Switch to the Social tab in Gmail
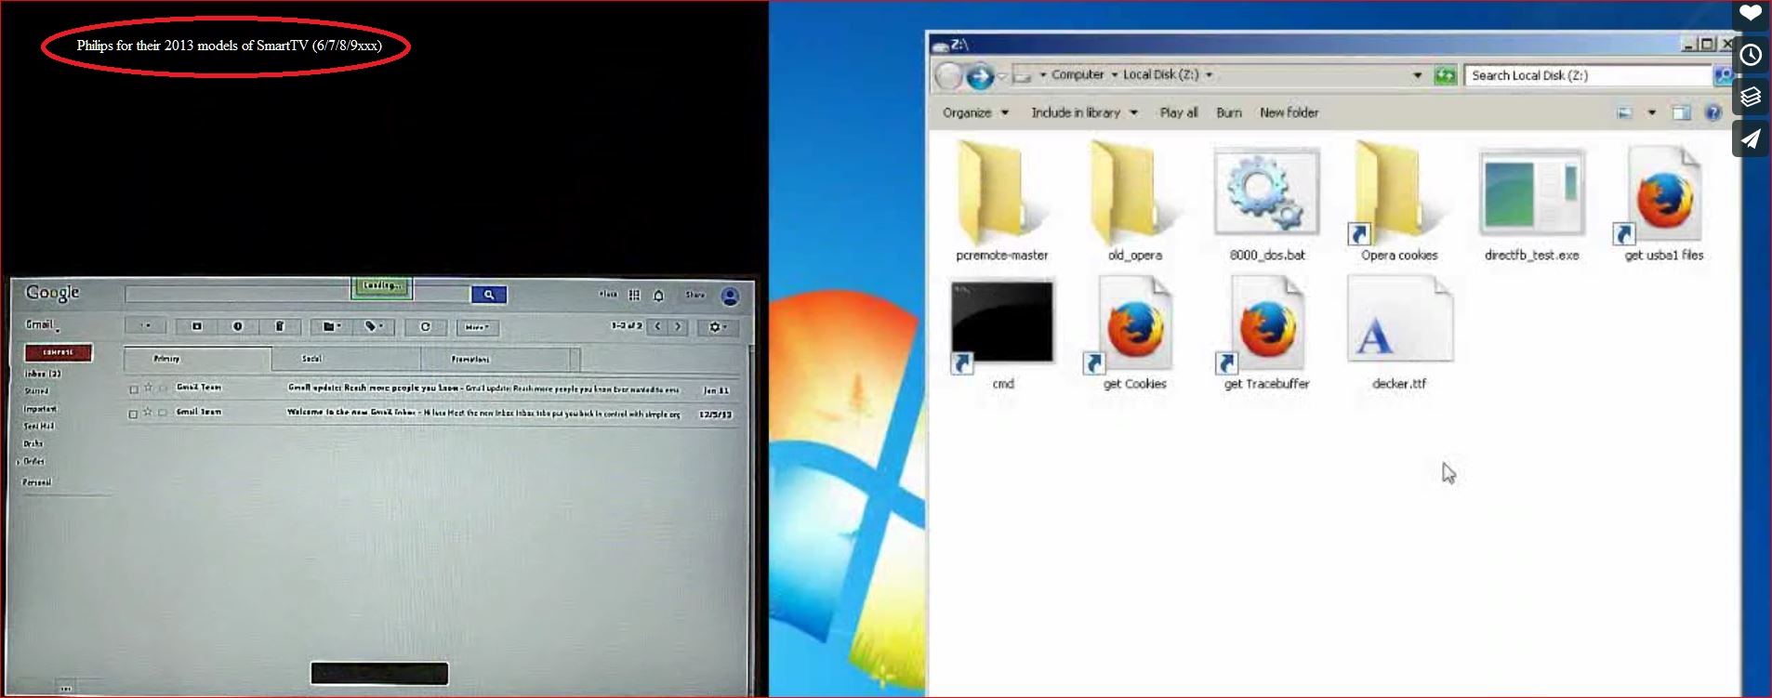 click(x=311, y=359)
